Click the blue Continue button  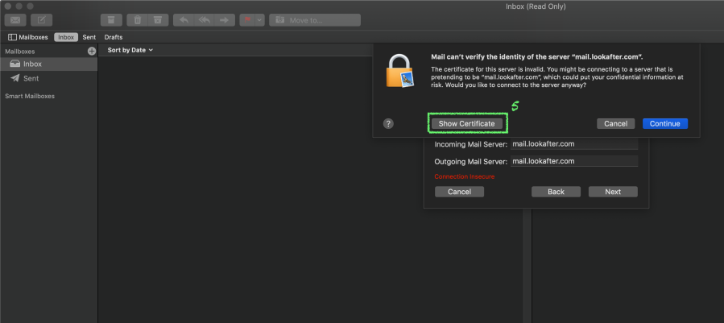pos(664,124)
